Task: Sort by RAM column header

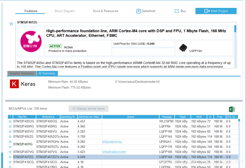Action: coord(199,117)
